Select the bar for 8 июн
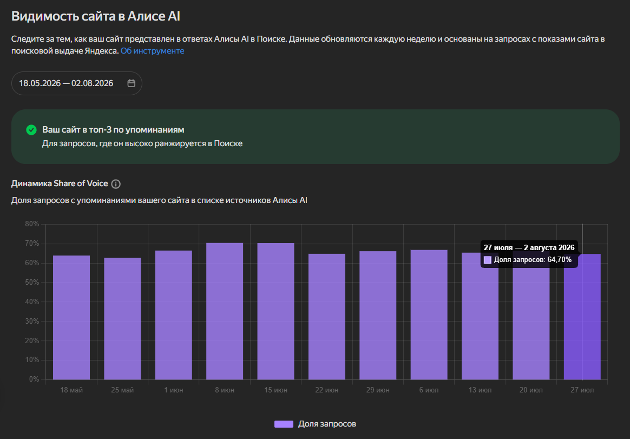Screen dimensions: 630x439 225,311
